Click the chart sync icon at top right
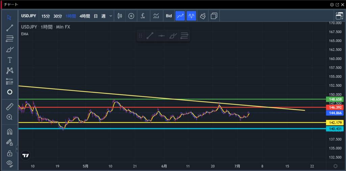Screen dimensions: 346x171 (x=340, y=16)
